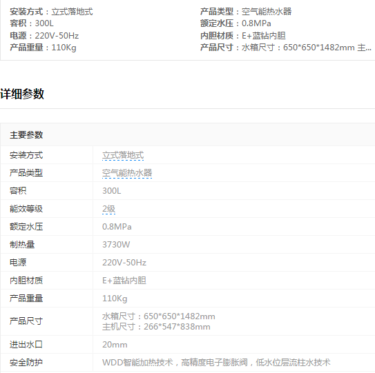Select the 额定水压 label in the table
The width and height of the screenshot is (375, 373).
tap(26, 227)
